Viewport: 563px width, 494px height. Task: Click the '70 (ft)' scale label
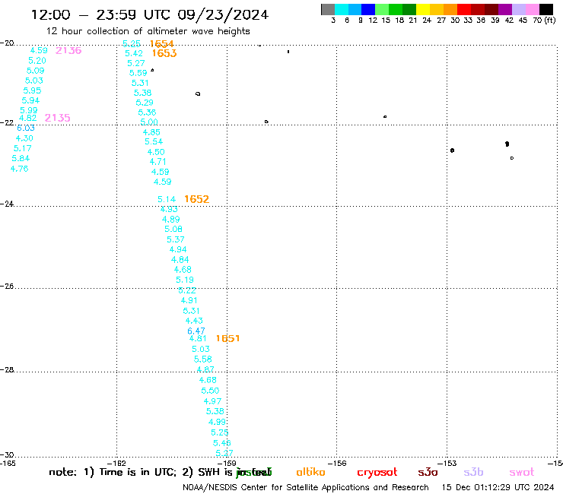tap(544, 20)
